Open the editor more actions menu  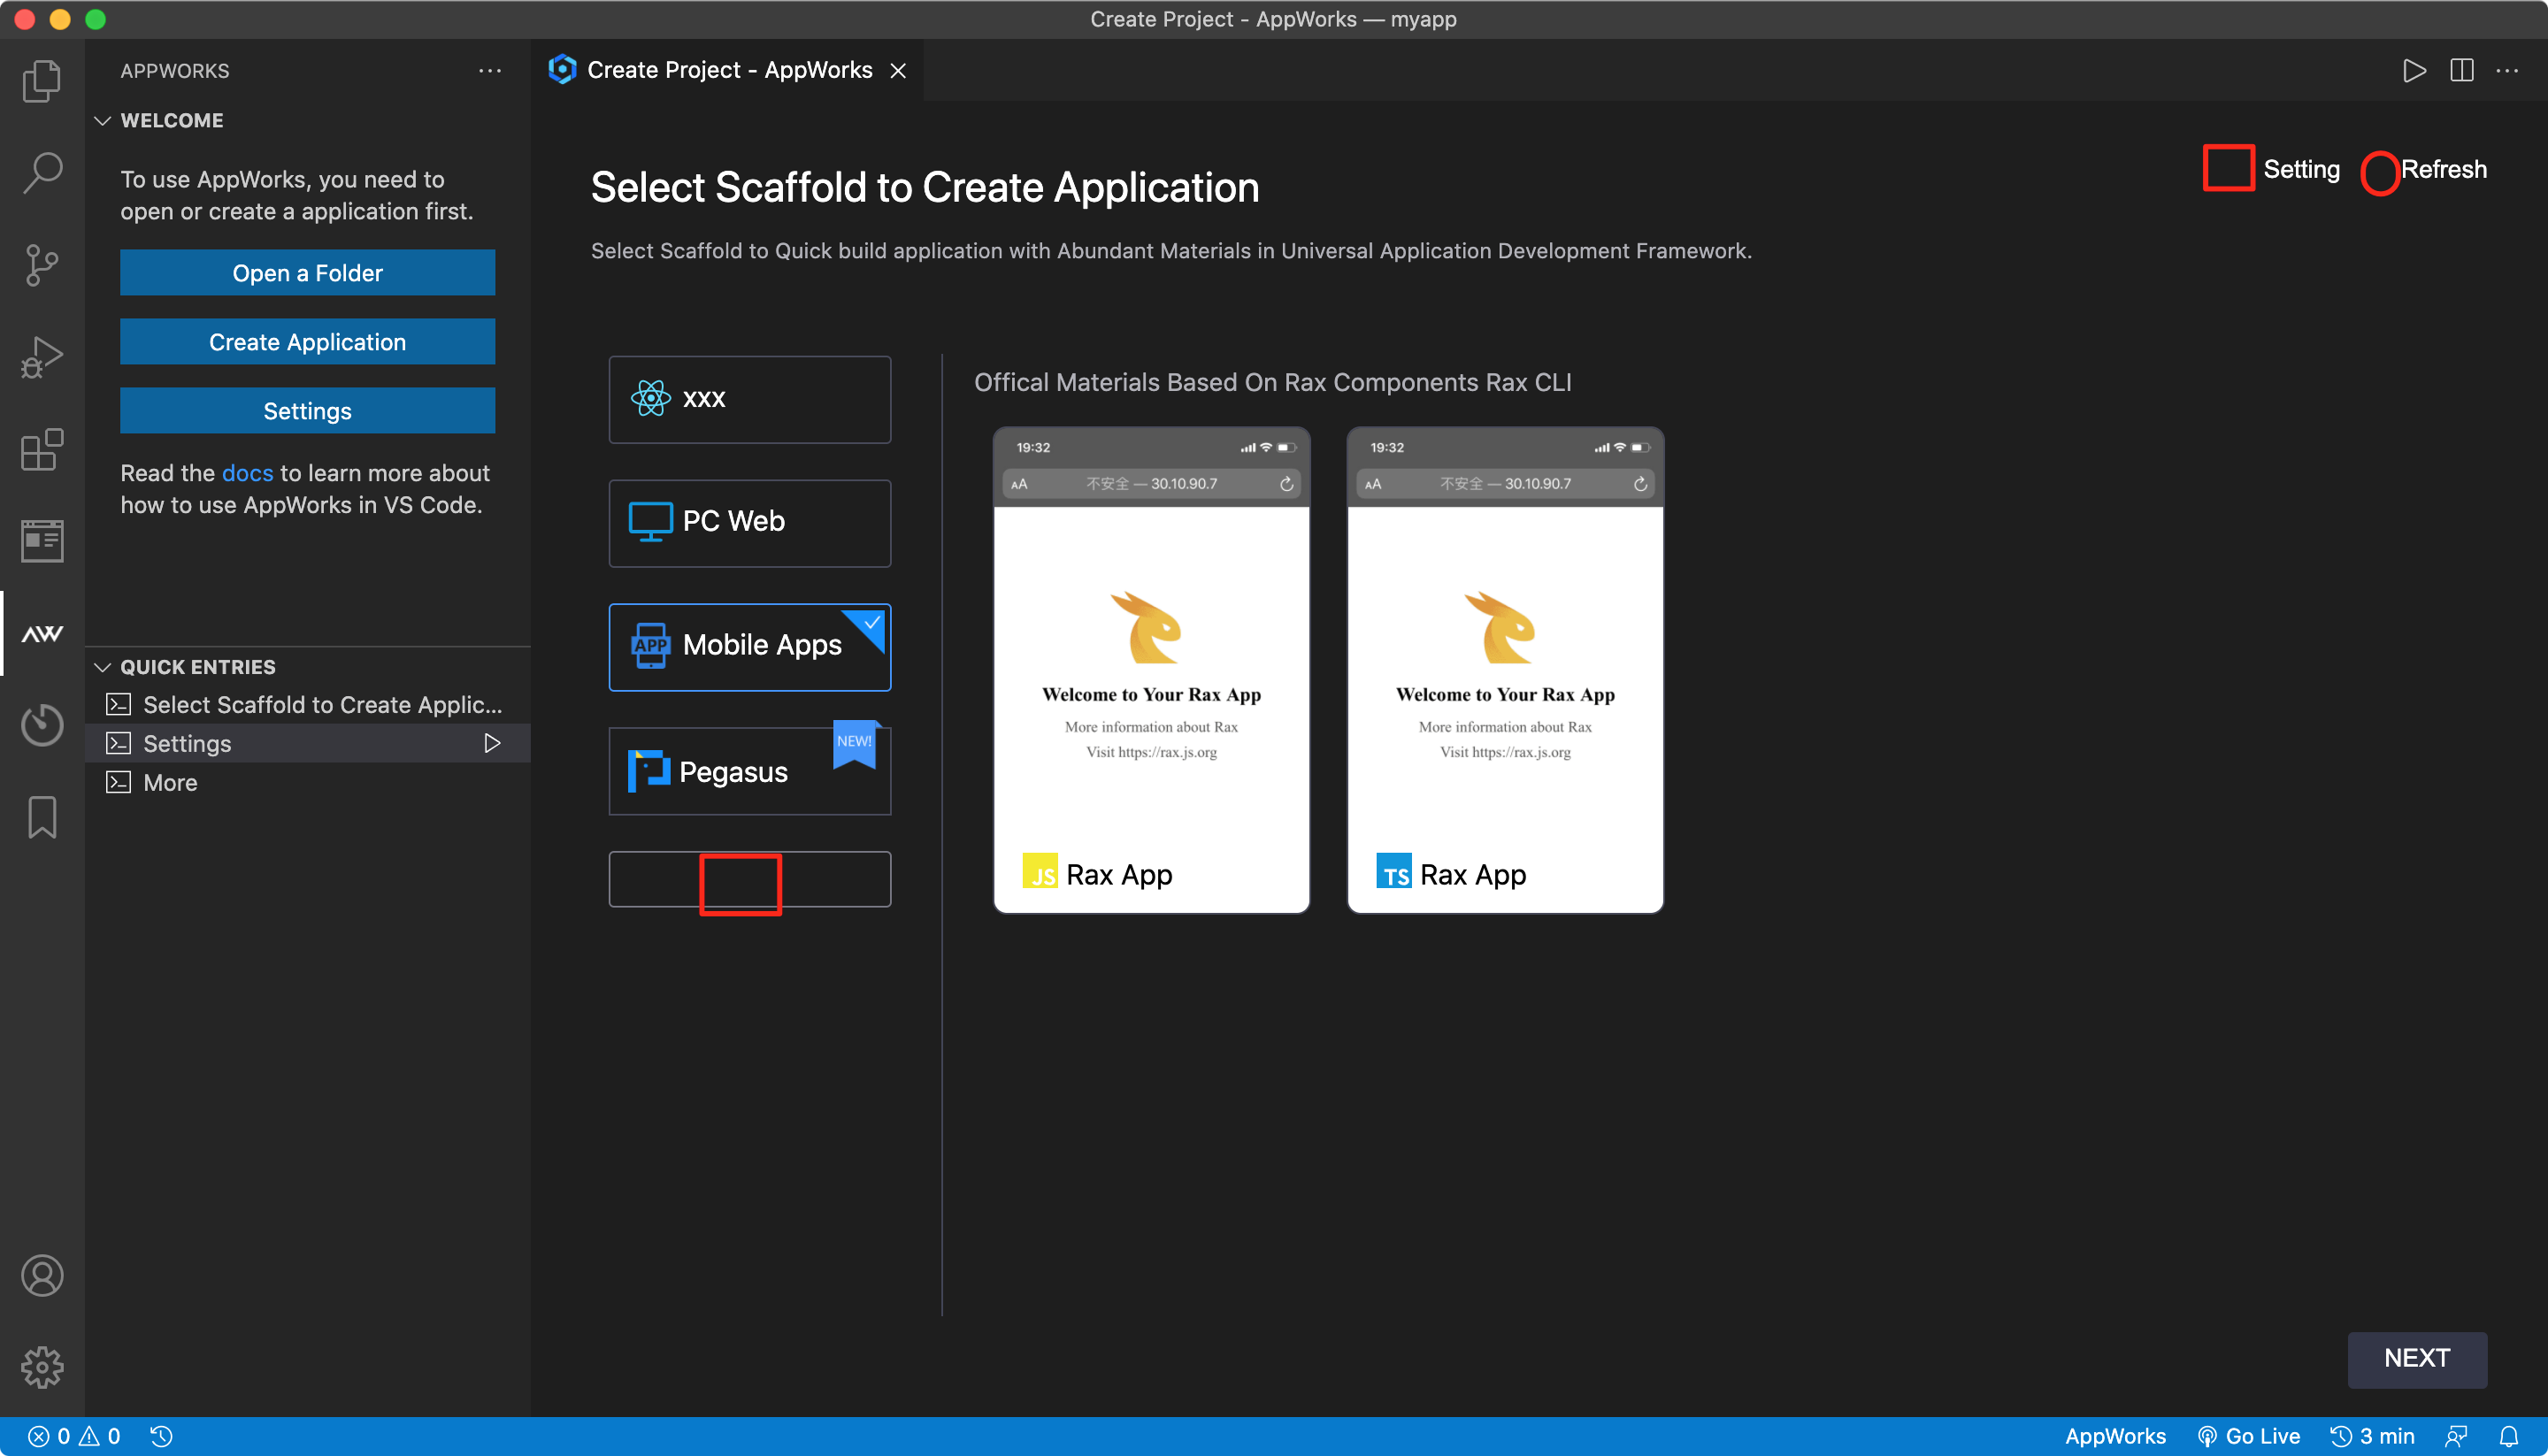coord(2510,70)
